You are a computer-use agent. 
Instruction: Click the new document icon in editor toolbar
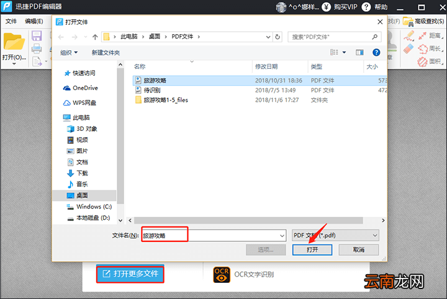point(37,61)
